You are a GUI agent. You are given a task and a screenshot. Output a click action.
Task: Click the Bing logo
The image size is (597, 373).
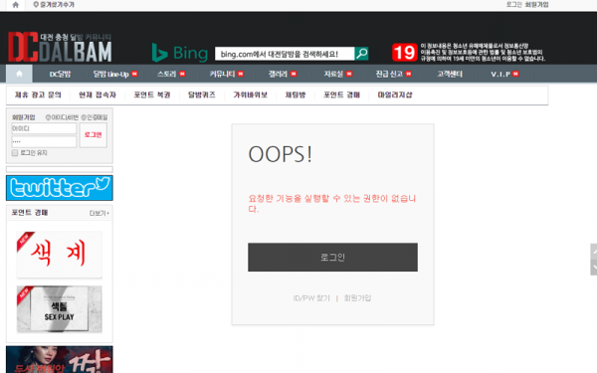(180, 53)
